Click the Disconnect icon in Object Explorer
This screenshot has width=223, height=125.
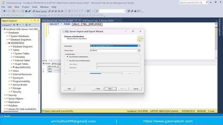point(17,25)
